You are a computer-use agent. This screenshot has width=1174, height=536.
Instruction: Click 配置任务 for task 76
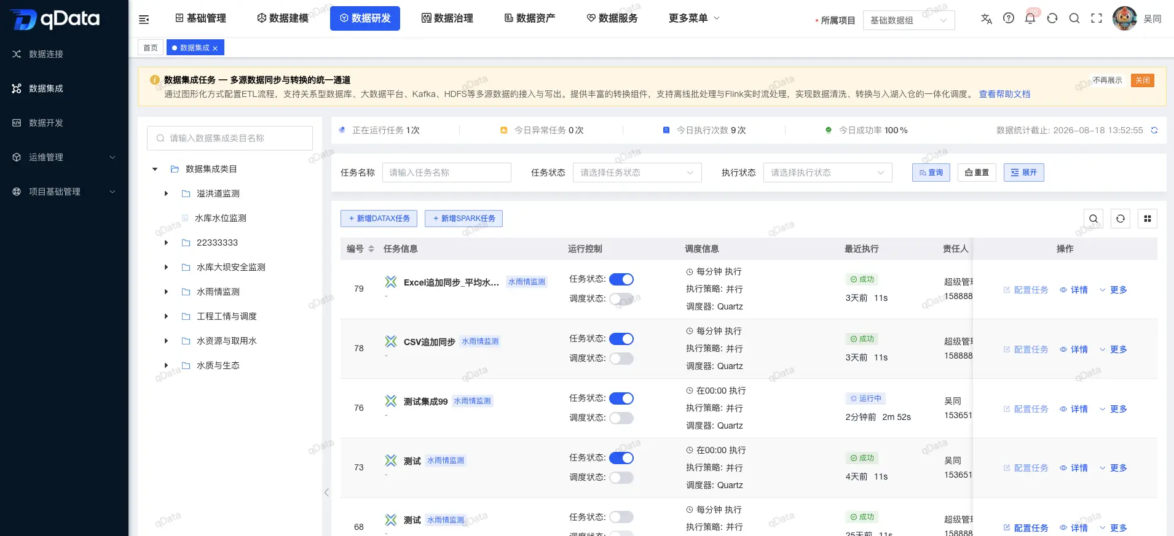[x=1026, y=409]
